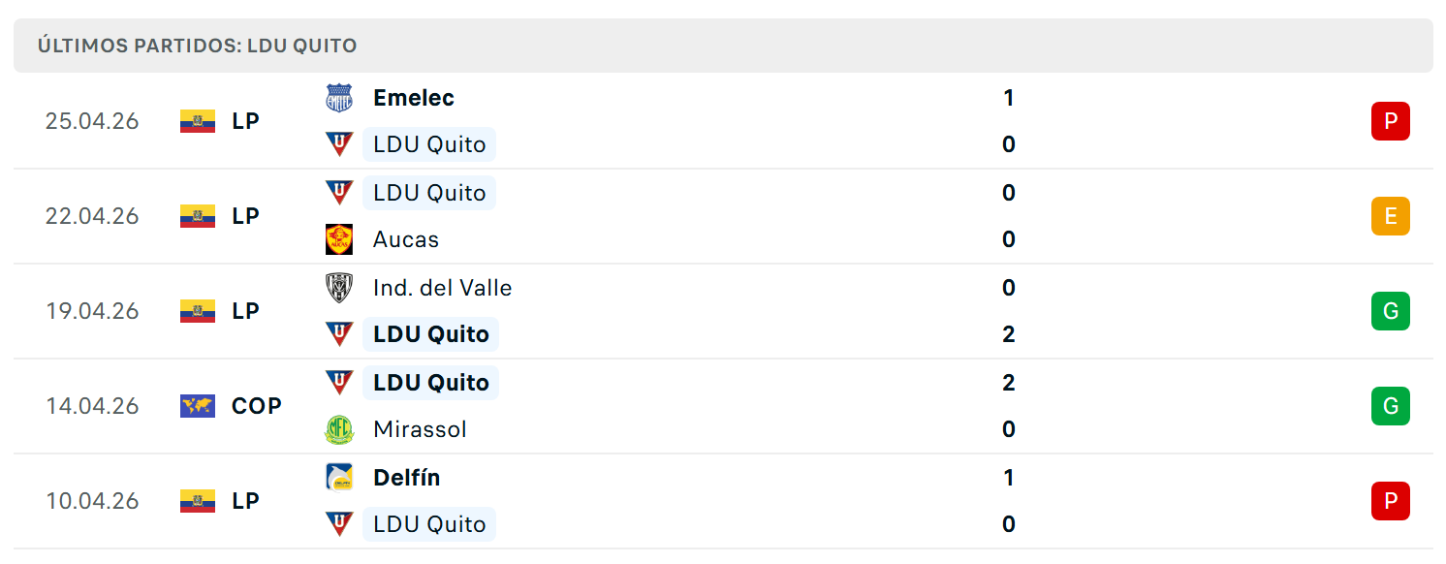Screen dimensions: 1446x564
Task: Click green G badge for Mirassol match
Action: pos(1390,406)
